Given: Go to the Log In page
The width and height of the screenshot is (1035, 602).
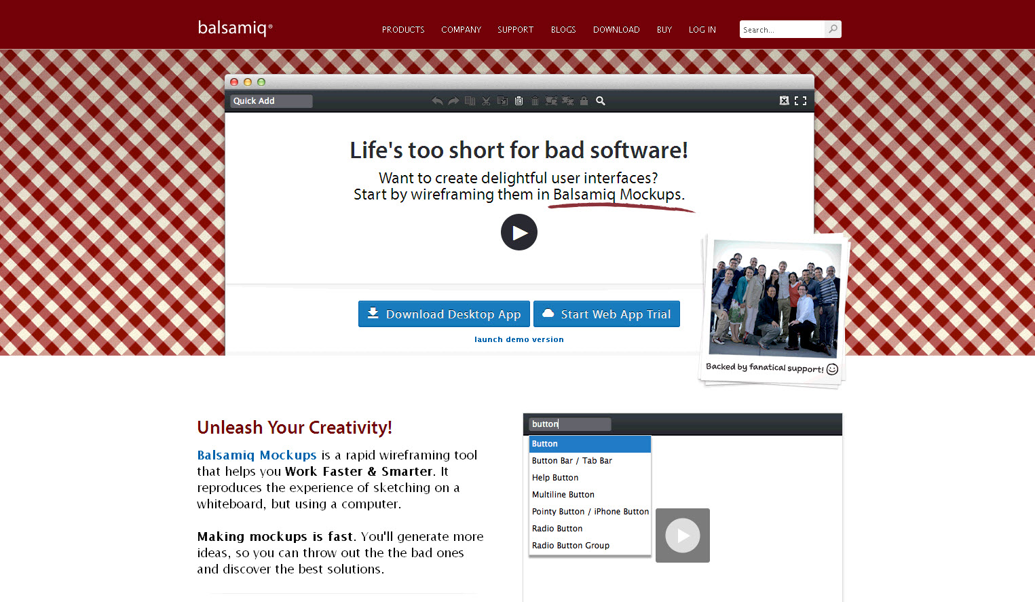Looking at the screenshot, I should (x=702, y=30).
